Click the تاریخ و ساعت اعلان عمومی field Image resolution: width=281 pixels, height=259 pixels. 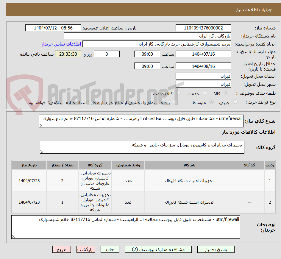click(53, 28)
